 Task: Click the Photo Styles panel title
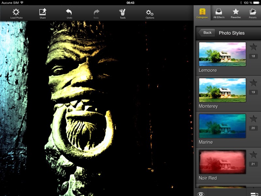tap(232, 33)
